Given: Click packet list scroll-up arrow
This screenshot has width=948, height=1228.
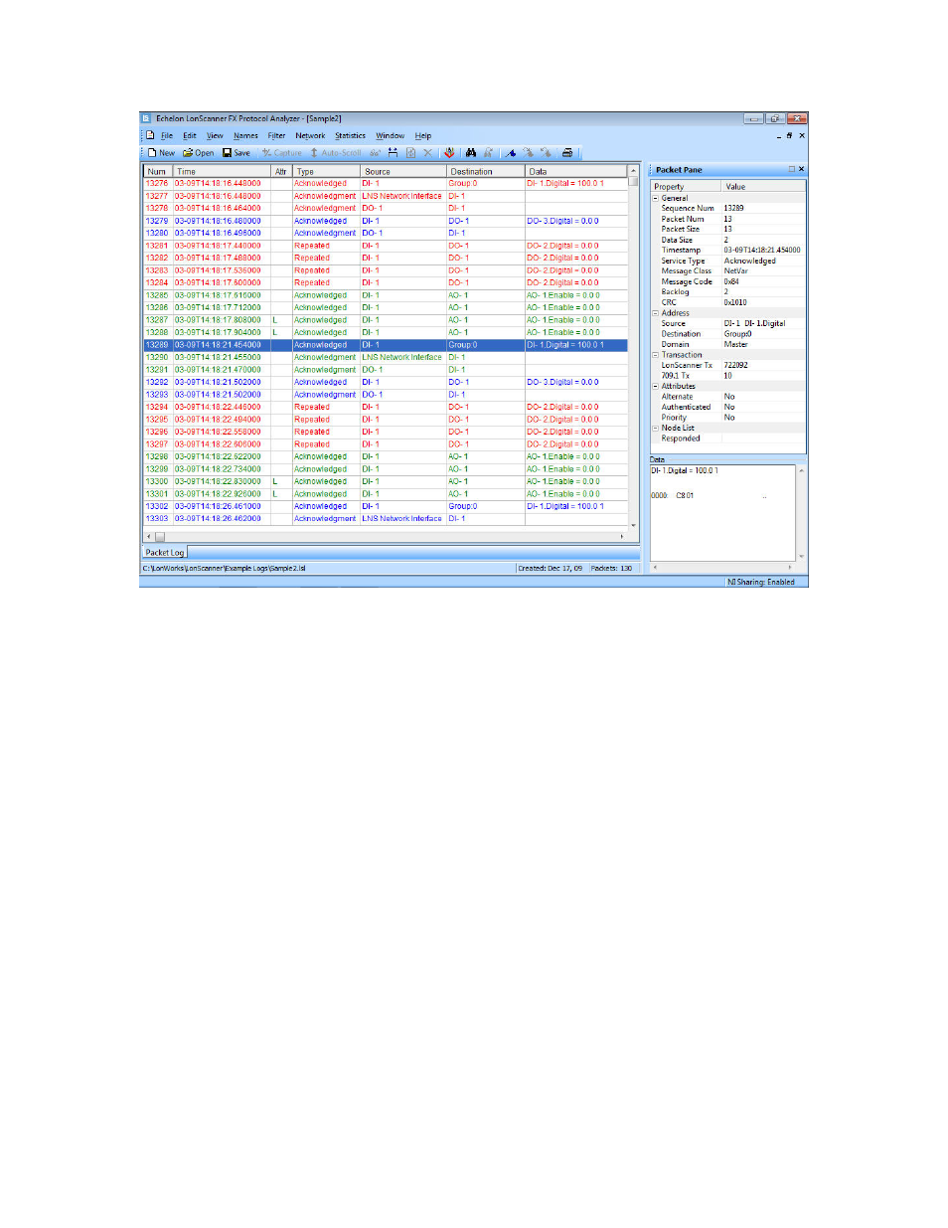Looking at the screenshot, I should tap(633, 171).
